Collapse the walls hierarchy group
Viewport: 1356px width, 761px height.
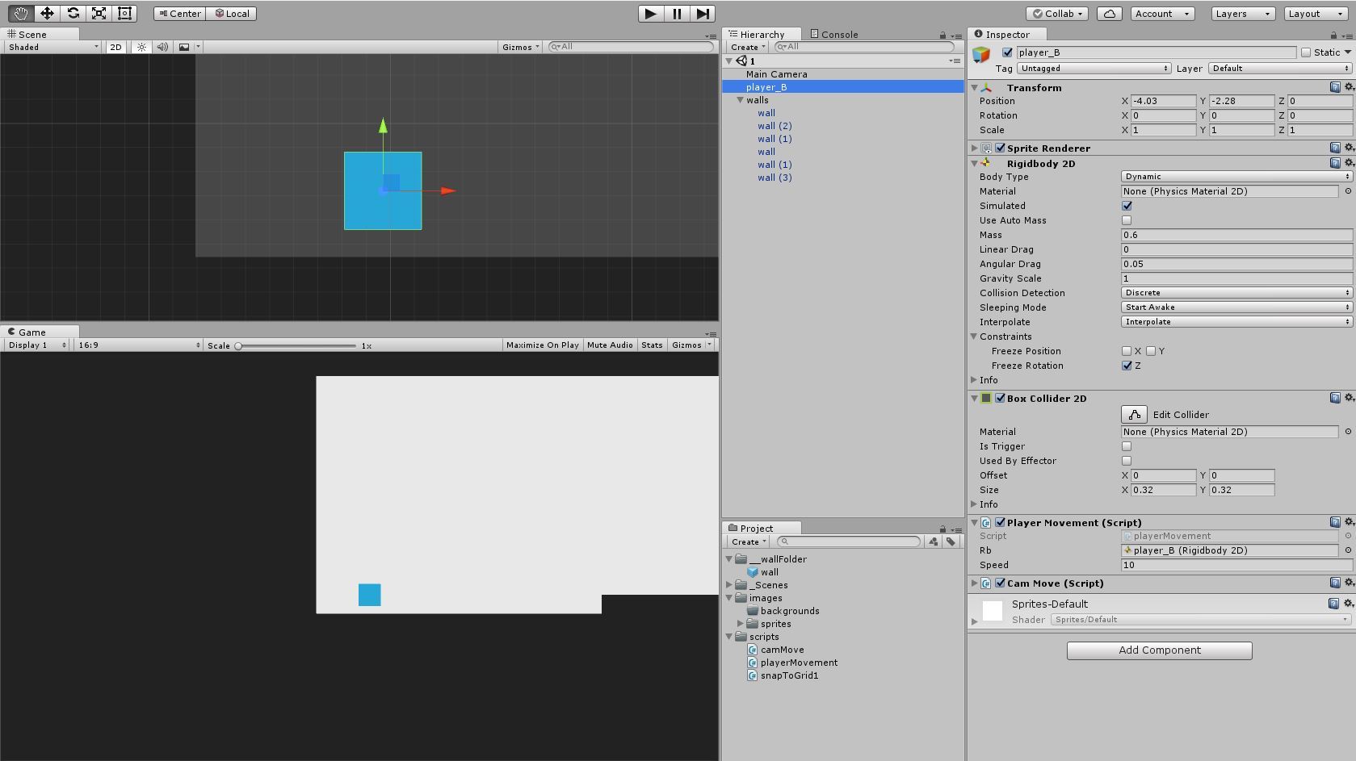click(x=740, y=100)
